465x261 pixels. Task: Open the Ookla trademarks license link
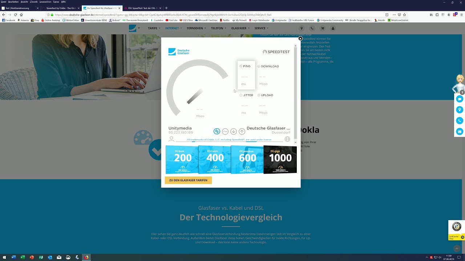click(229, 140)
